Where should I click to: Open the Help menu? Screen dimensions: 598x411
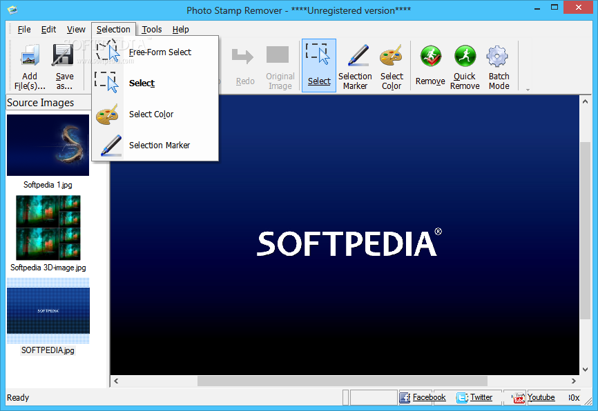[x=180, y=30]
